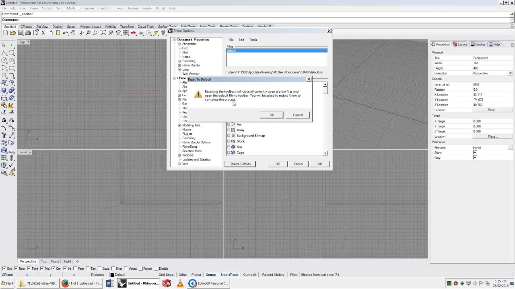Select the Circle tool in side toolbar
This screenshot has height=289, width=515.
[4, 60]
